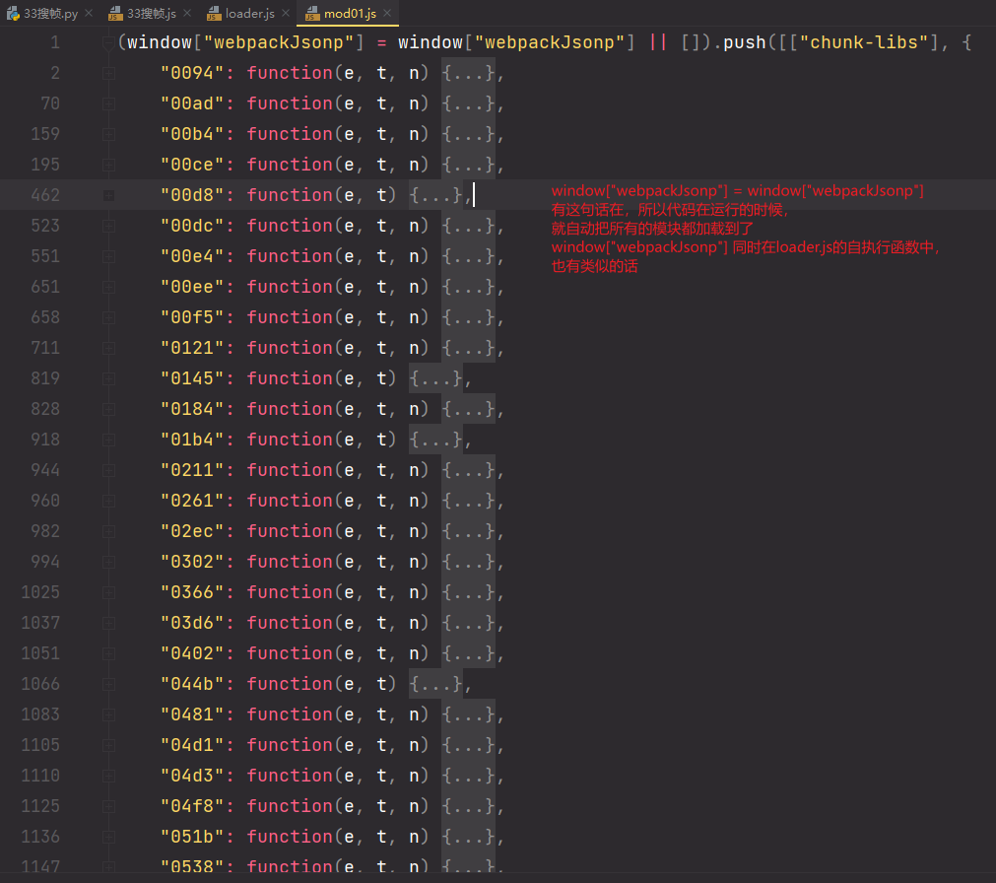Click the "00f5" module key

point(192,317)
